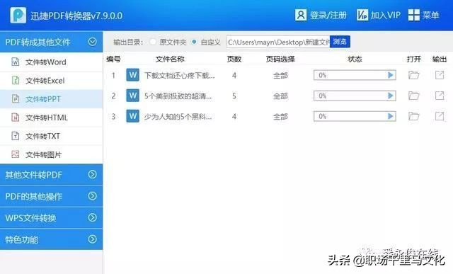
Task: Open output folder icon for row 2
Action: 413,96
